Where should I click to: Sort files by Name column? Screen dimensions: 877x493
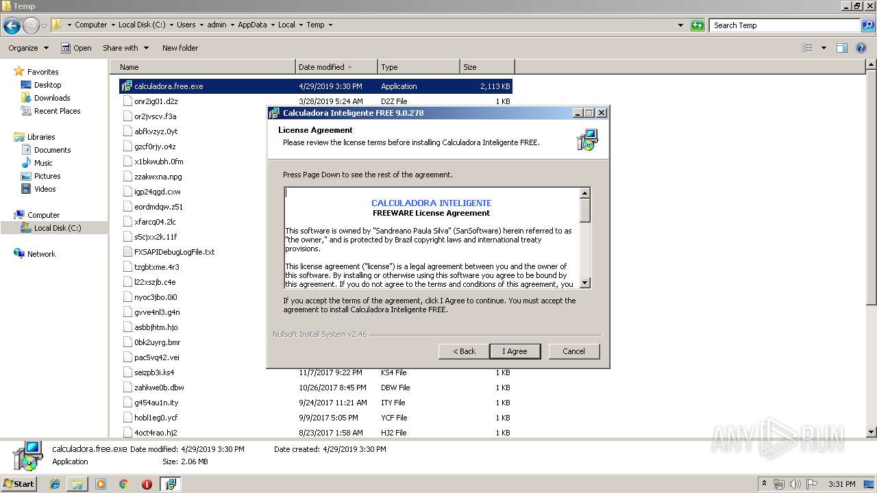click(x=202, y=67)
